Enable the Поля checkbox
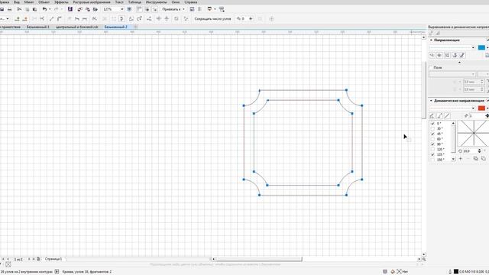489x275 pixels. click(431, 68)
